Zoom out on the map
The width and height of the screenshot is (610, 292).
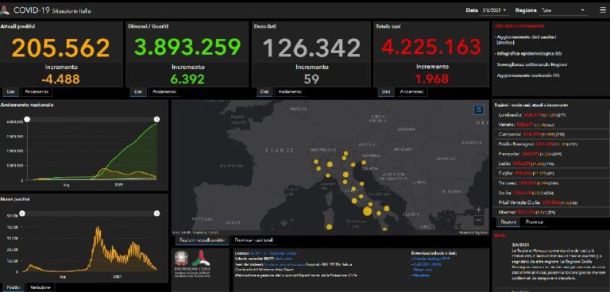click(x=478, y=220)
